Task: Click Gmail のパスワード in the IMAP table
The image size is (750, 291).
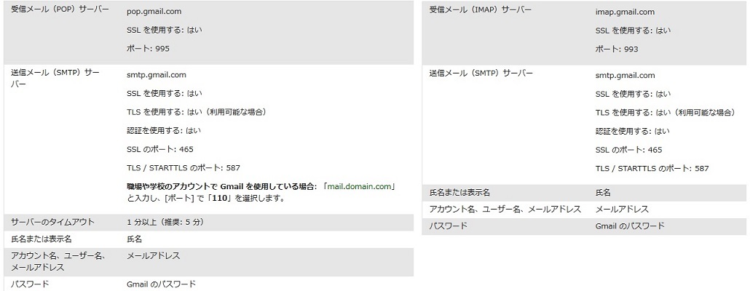Action: pyautogui.click(x=629, y=226)
